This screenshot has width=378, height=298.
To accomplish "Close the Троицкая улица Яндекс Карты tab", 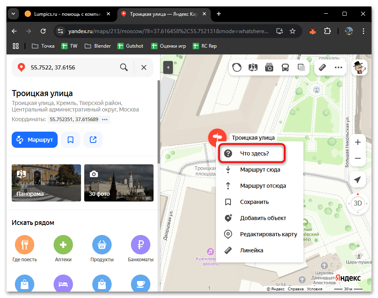I will pyautogui.click(x=204, y=14).
